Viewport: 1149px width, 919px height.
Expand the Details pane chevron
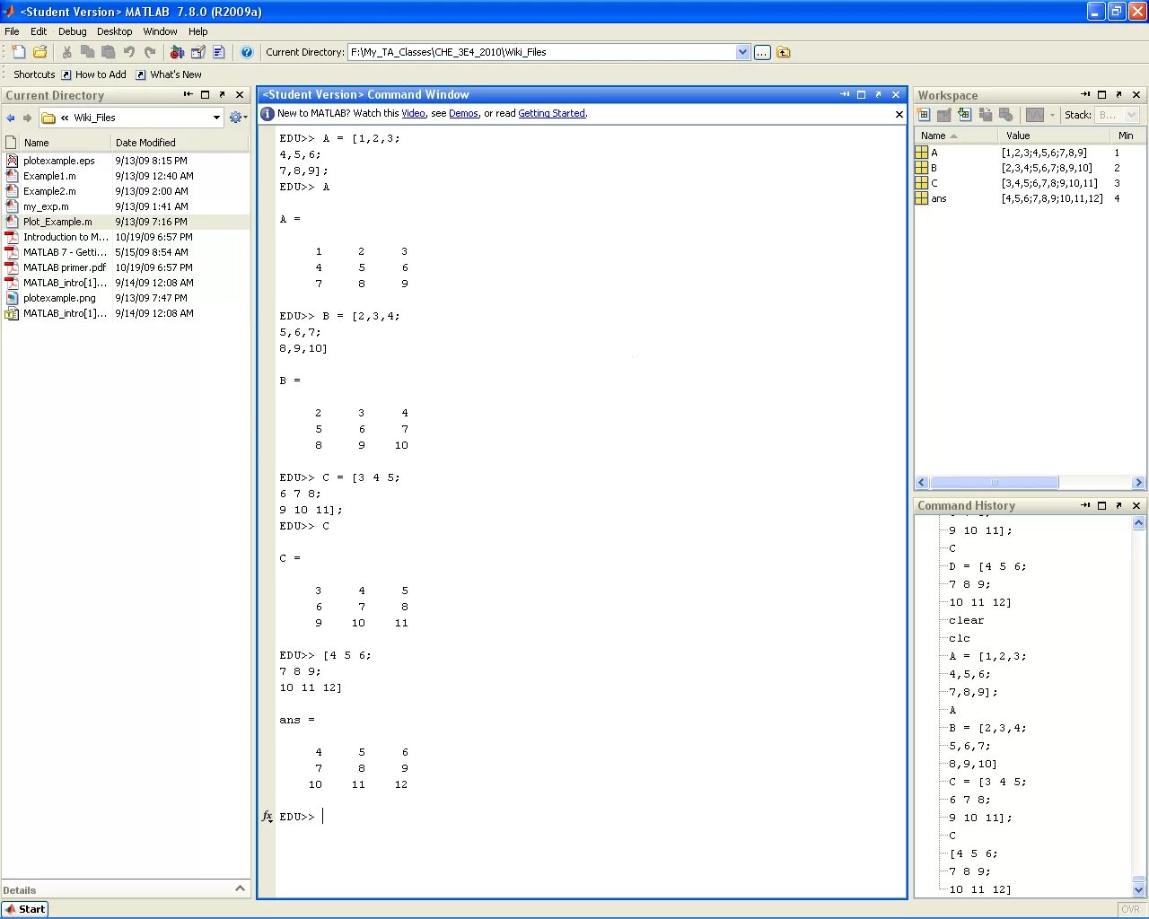tap(240, 888)
